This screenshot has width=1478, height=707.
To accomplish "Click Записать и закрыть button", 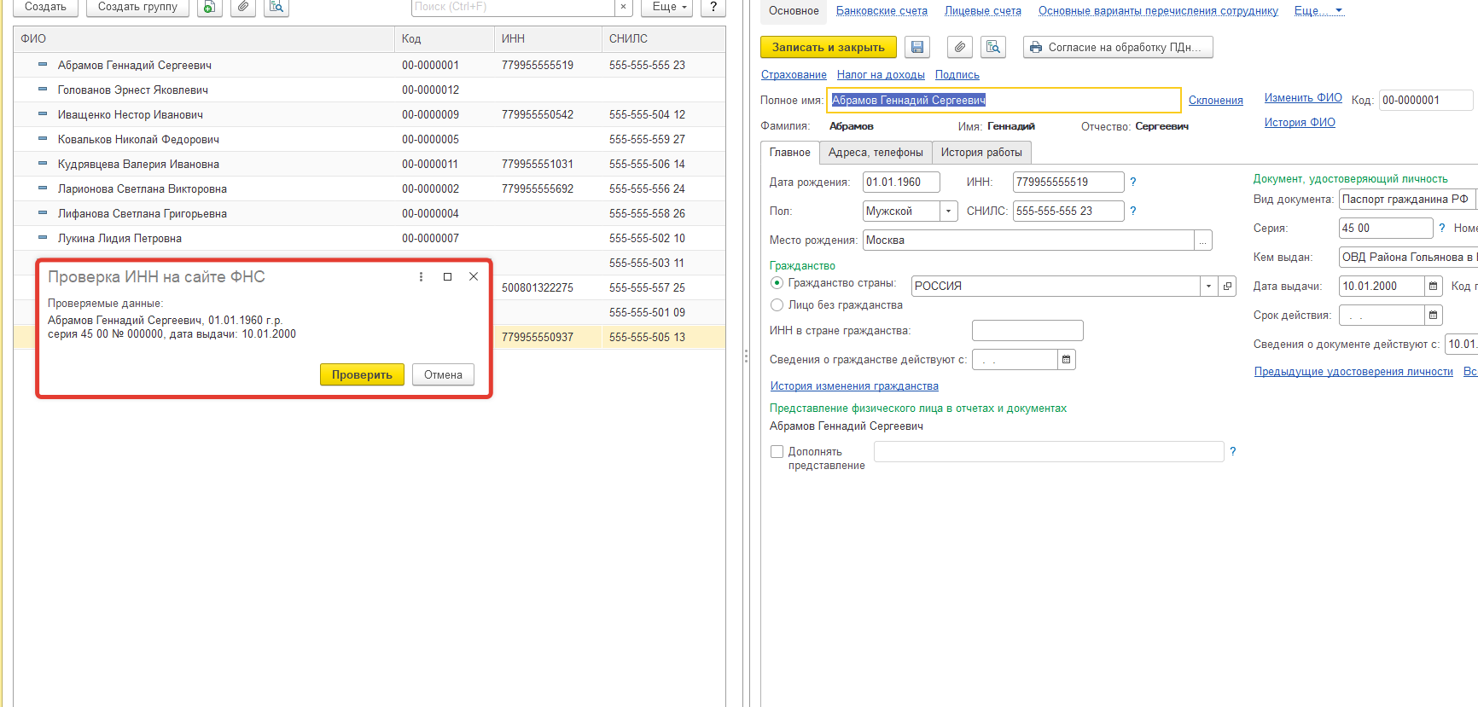I will pos(828,47).
